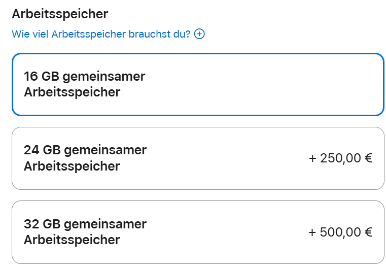Choose the currently highlighted blue-bordered memory card
Viewport: 386px width, 268px height.
(198, 84)
